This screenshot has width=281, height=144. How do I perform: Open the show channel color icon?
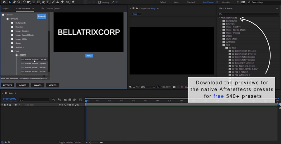182,87
